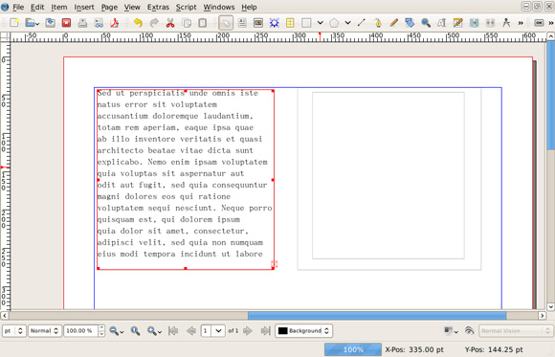
Task: Change the pt measurement unit selector
Action: point(14,331)
